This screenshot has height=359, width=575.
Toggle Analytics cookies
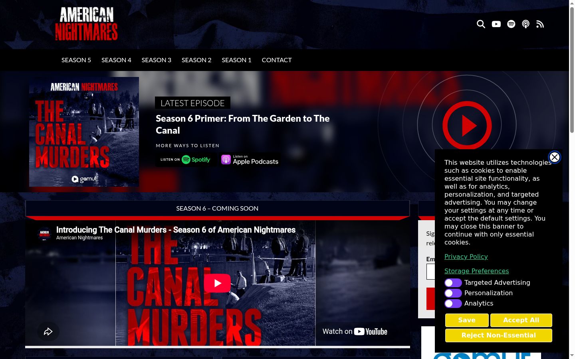(453, 304)
